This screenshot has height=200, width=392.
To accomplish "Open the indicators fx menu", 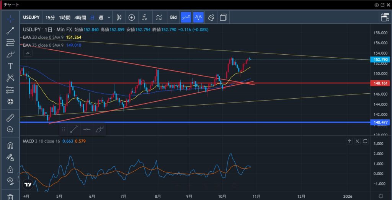I will [144, 17].
